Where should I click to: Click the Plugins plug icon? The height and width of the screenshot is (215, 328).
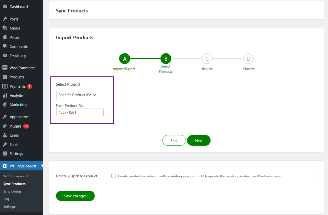[5, 126]
